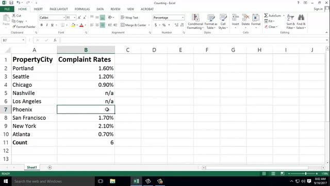Apply Accounting dollar number format

[156, 25]
